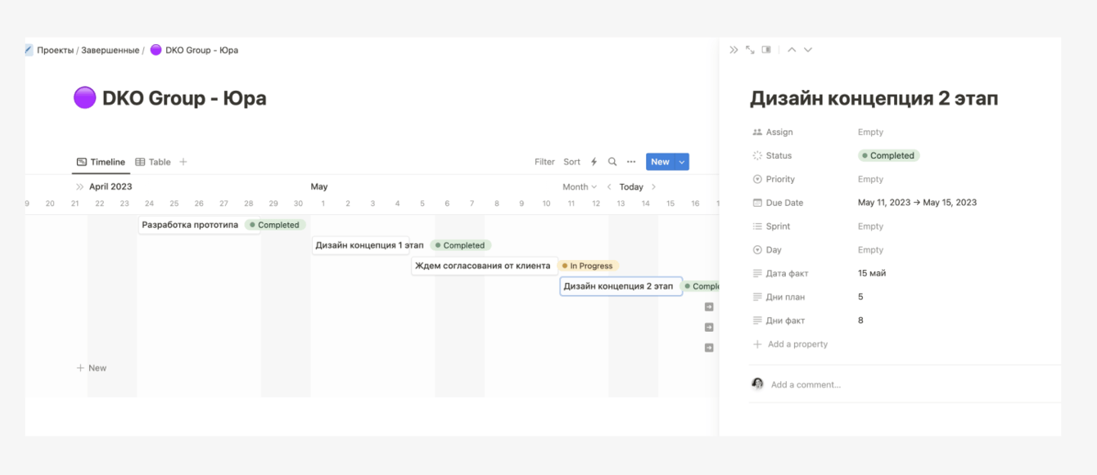Click the Filter button
The image size is (1097, 475).
pyautogui.click(x=544, y=162)
